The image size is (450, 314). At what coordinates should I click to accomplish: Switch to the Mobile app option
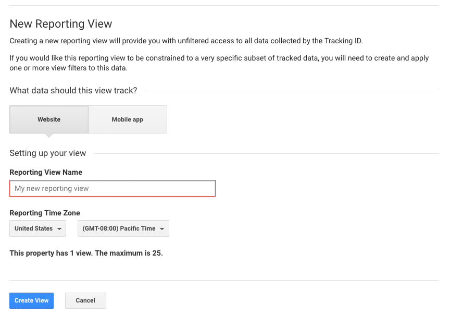coord(127,119)
